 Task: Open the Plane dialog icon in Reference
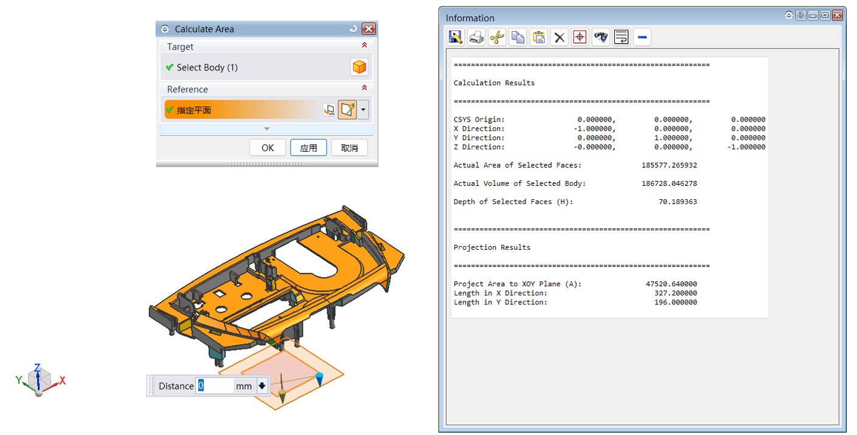(329, 110)
